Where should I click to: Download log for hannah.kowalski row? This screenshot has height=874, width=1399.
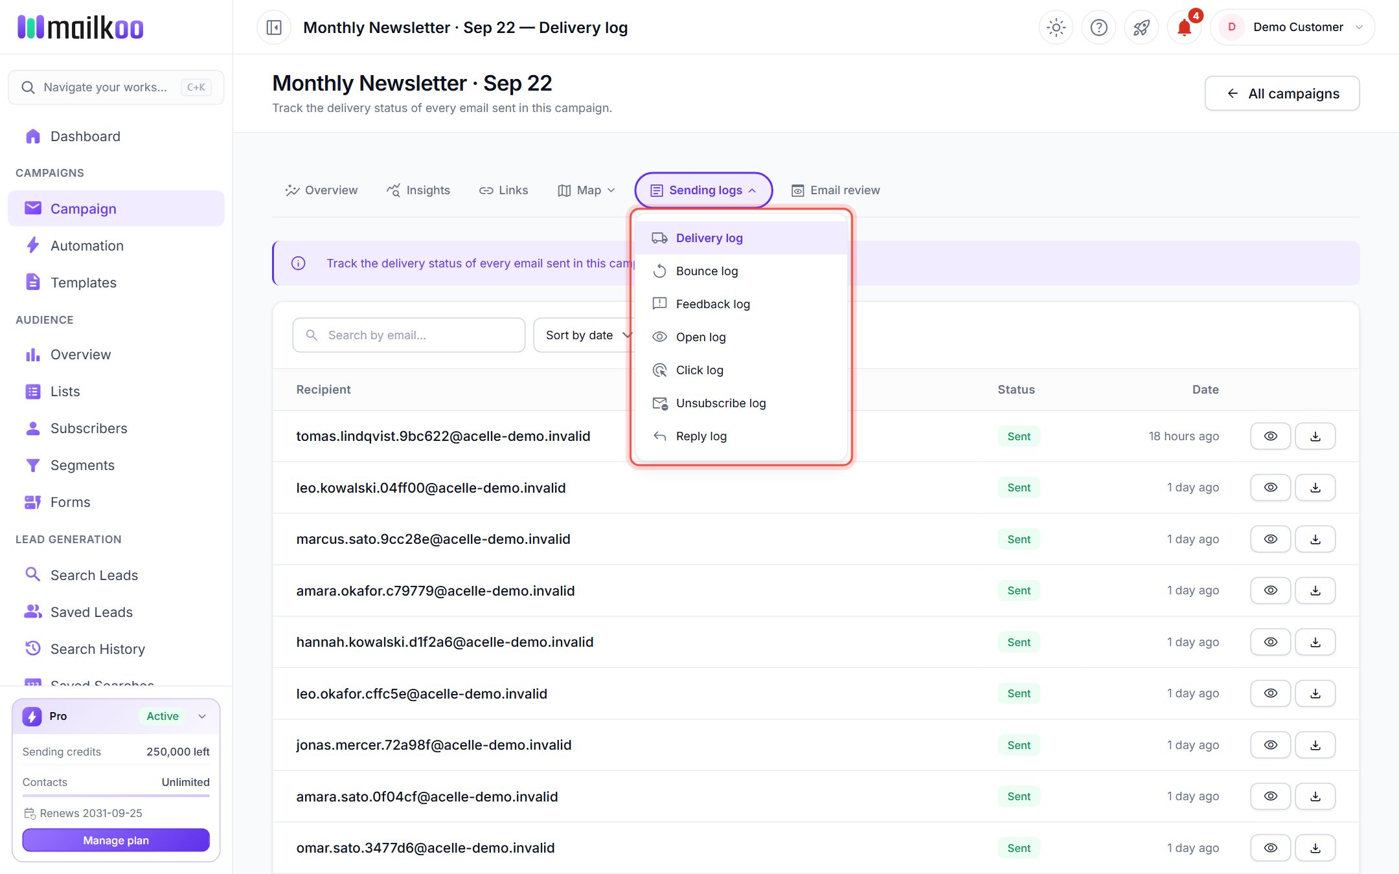pyautogui.click(x=1315, y=642)
